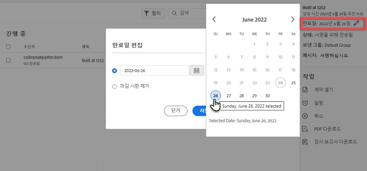
Task: Click the PDF 다운로드 icon
Action: coord(305,129)
